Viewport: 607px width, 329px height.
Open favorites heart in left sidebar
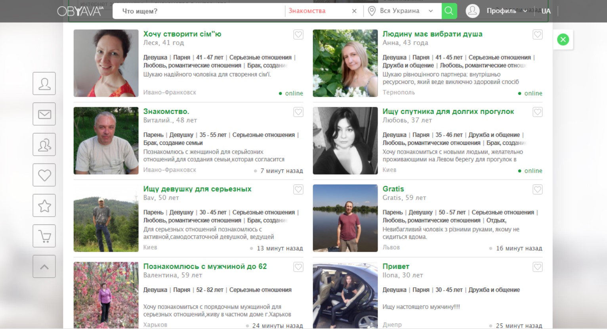click(x=44, y=175)
